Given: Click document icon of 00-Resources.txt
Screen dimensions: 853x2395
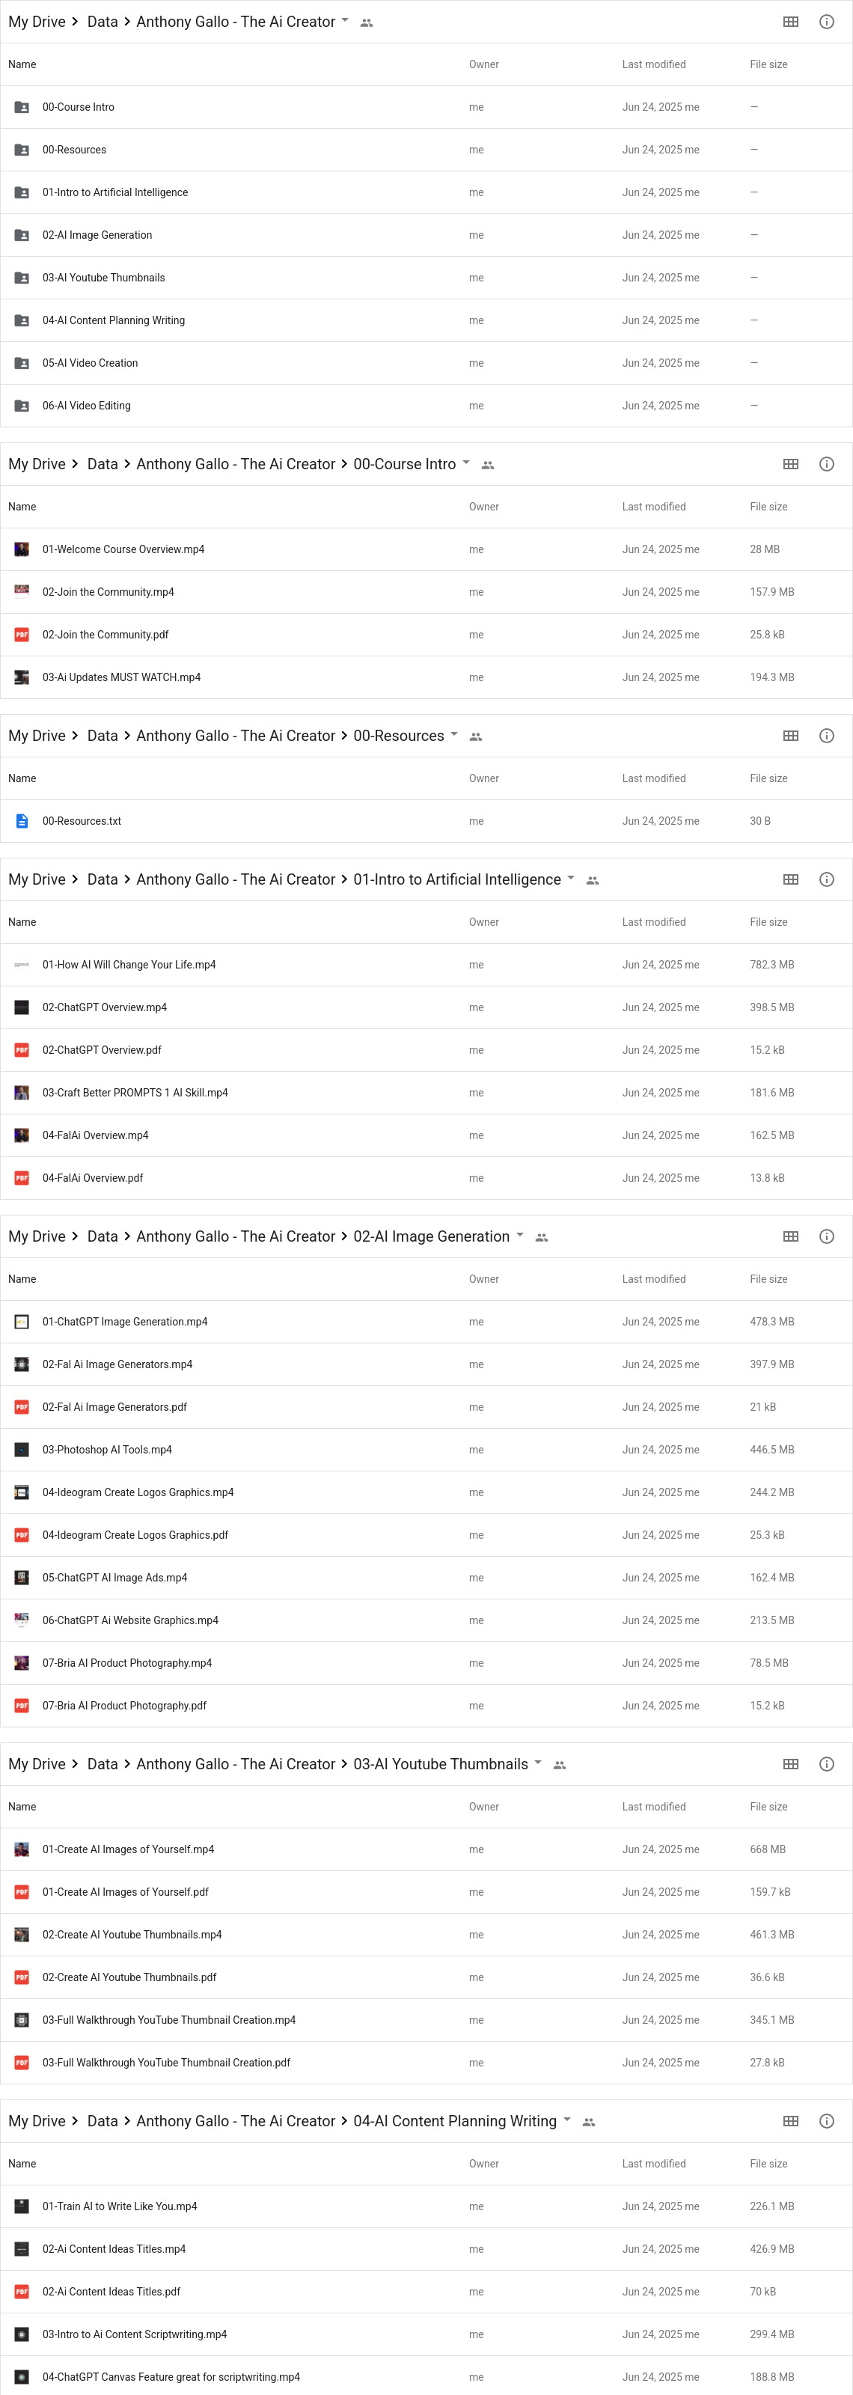Looking at the screenshot, I should 22,821.
